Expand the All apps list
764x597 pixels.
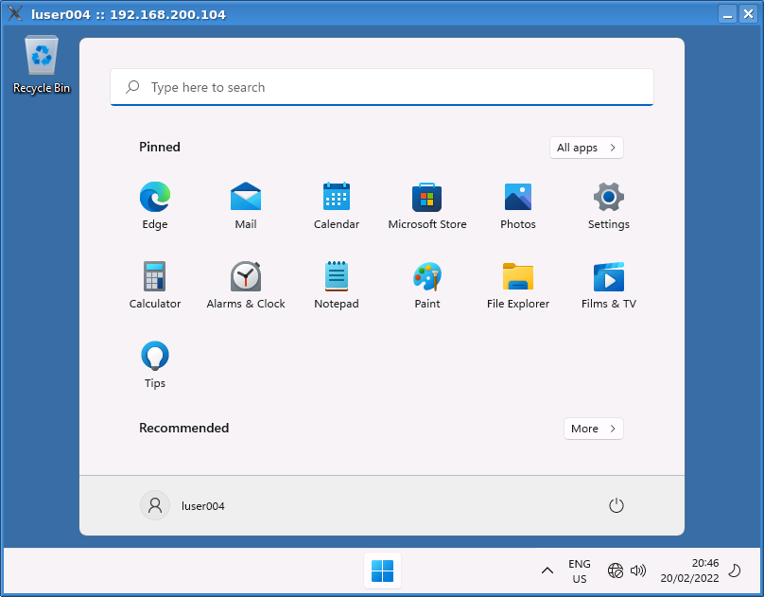tap(586, 148)
